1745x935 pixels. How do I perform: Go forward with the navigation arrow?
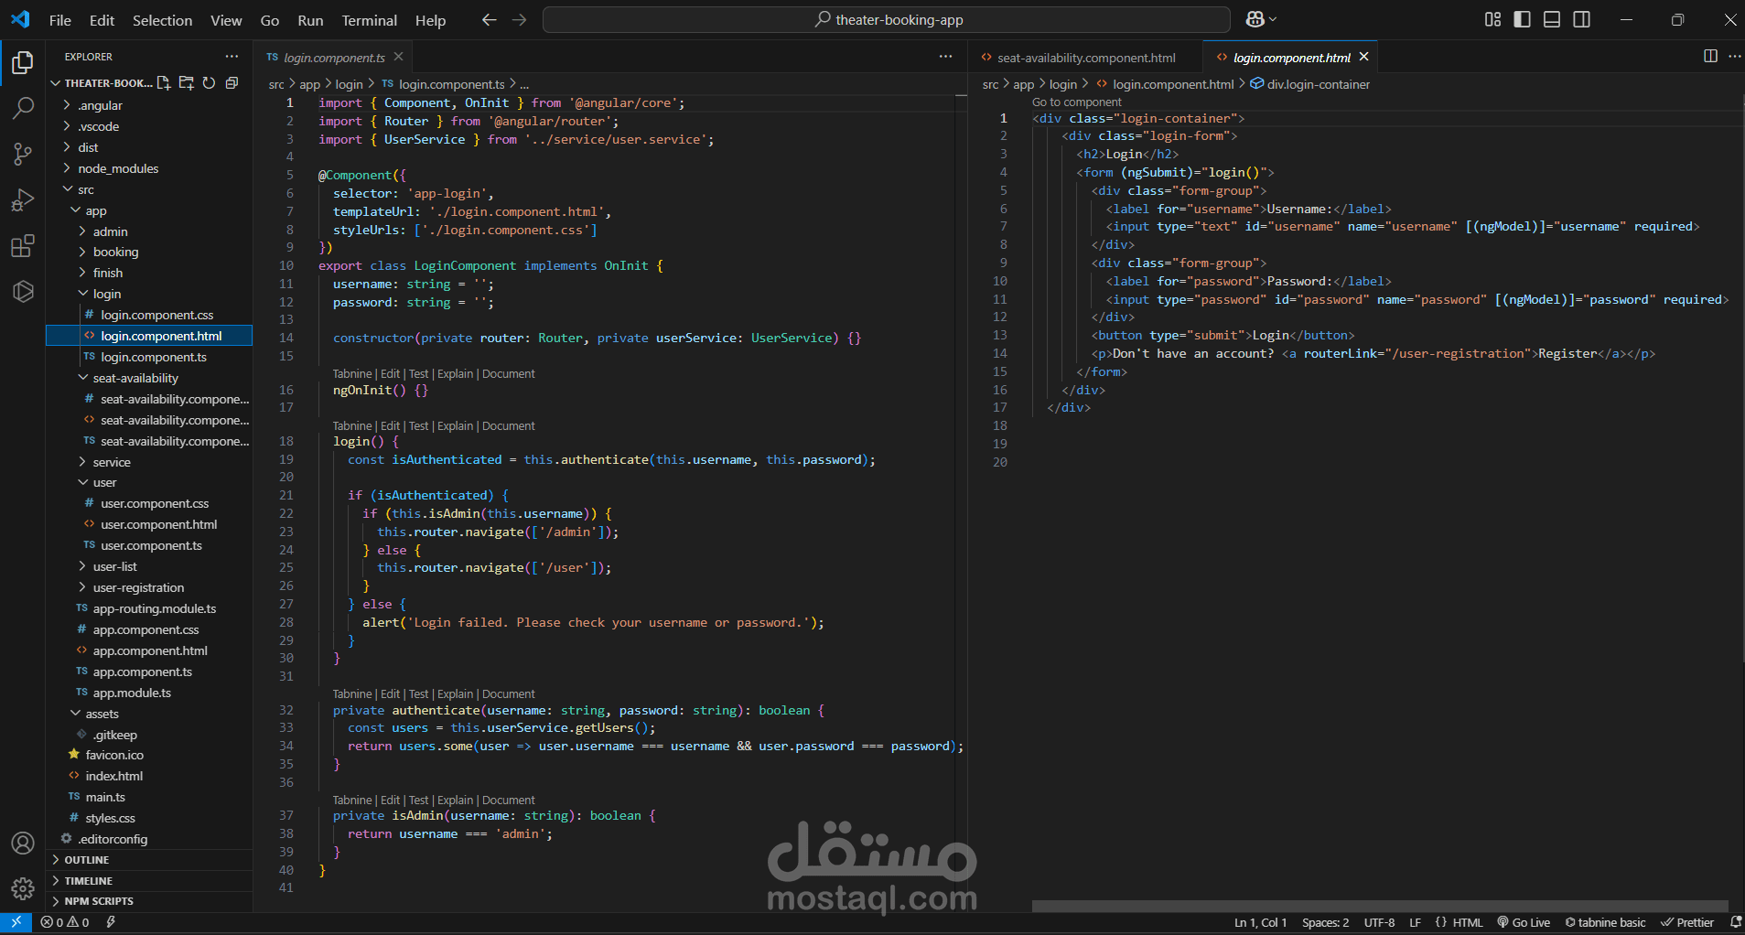click(x=519, y=19)
